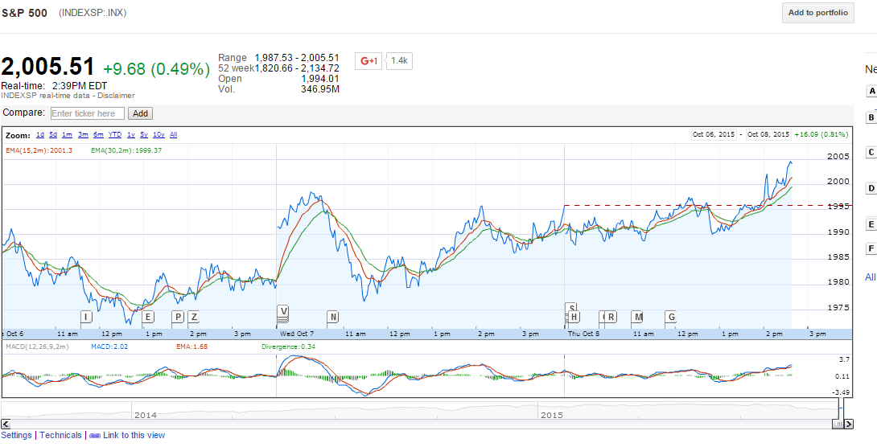
Task: Click news flag Z on chart
Action: [x=193, y=317]
